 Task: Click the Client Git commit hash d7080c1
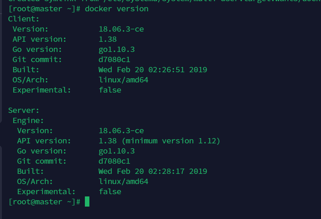(114, 59)
